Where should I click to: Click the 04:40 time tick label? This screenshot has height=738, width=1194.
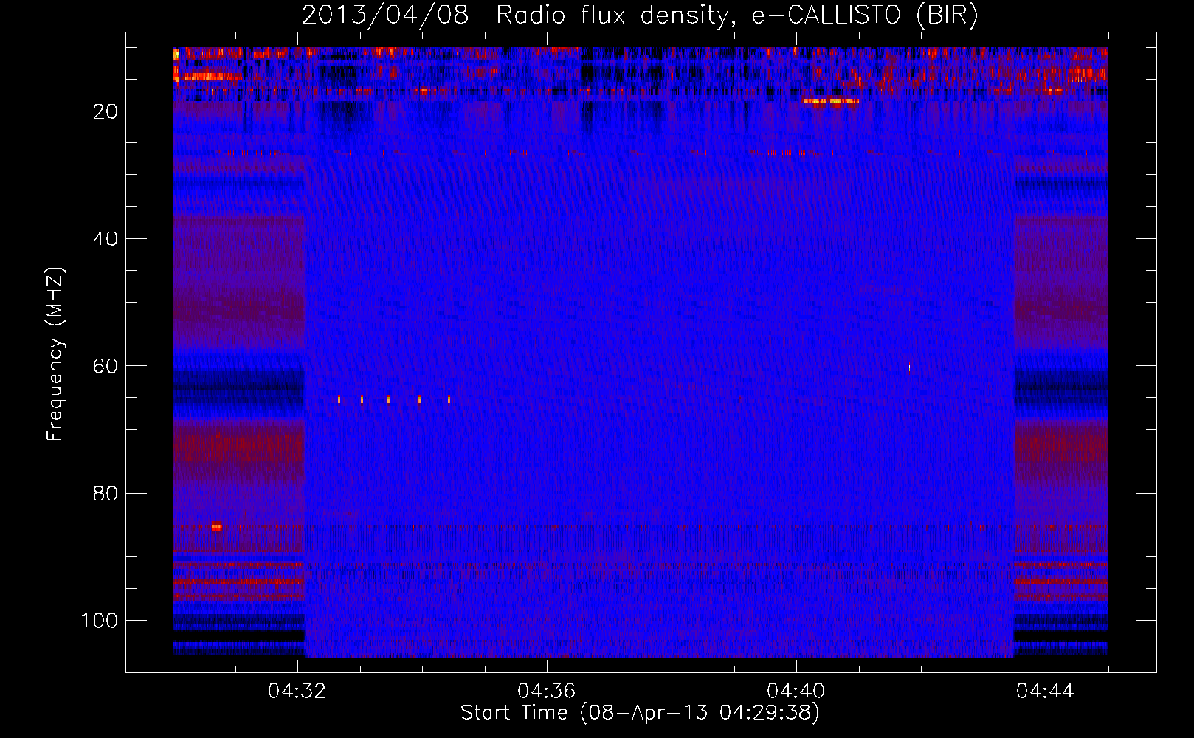pyautogui.click(x=796, y=692)
